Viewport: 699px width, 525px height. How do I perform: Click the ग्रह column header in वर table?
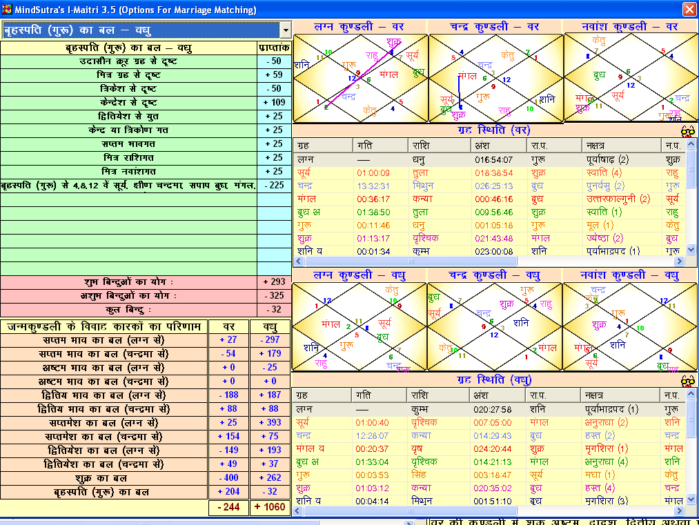[323, 146]
